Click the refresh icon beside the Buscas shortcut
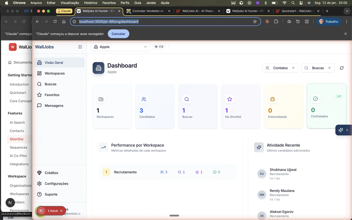 341,68
